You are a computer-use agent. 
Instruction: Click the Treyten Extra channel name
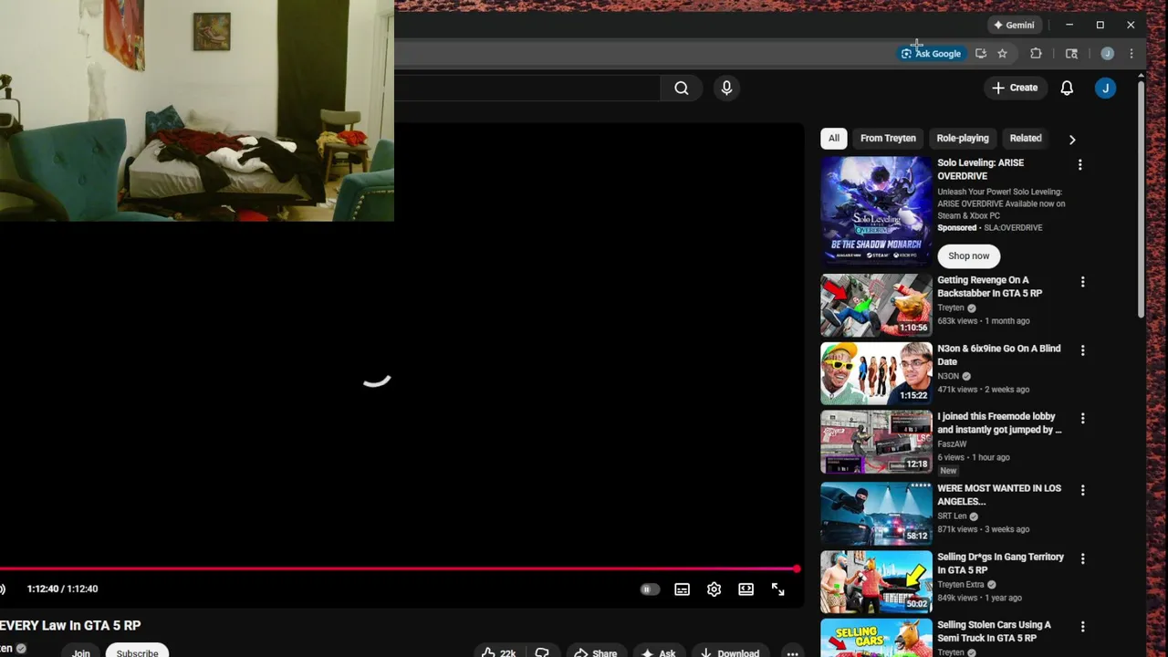coord(961,585)
